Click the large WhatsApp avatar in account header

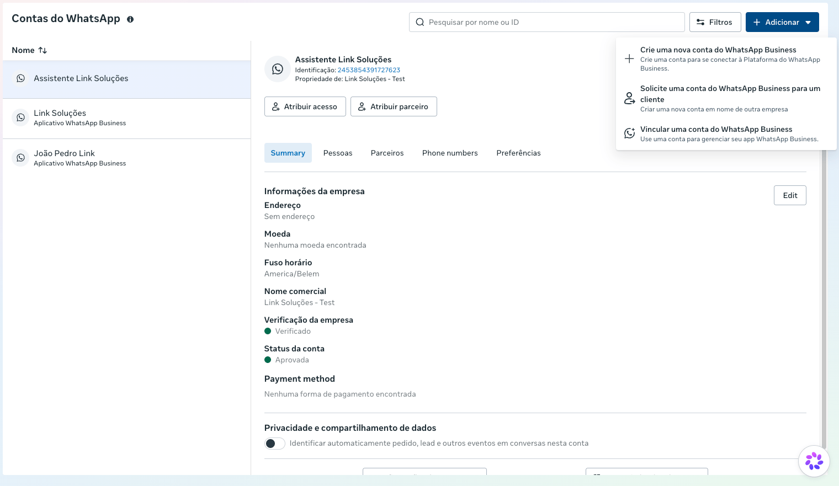tap(278, 69)
